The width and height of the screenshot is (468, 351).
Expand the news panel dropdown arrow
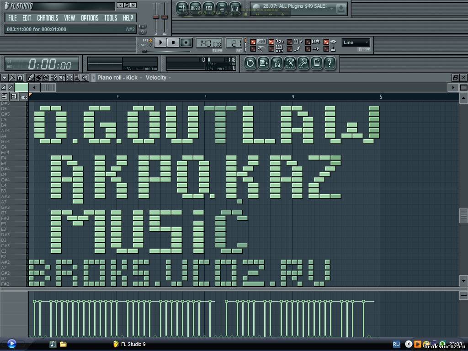click(x=331, y=9)
